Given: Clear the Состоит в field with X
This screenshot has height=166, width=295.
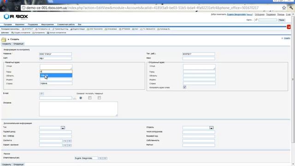Looking at the screenshot, I should coord(70,141).
